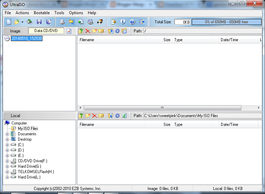Sort Local list by Type column header

tap(192, 124)
